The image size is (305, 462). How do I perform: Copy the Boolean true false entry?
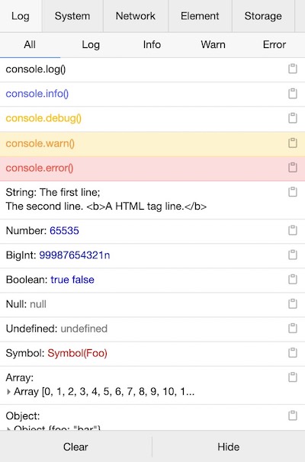coord(292,279)
